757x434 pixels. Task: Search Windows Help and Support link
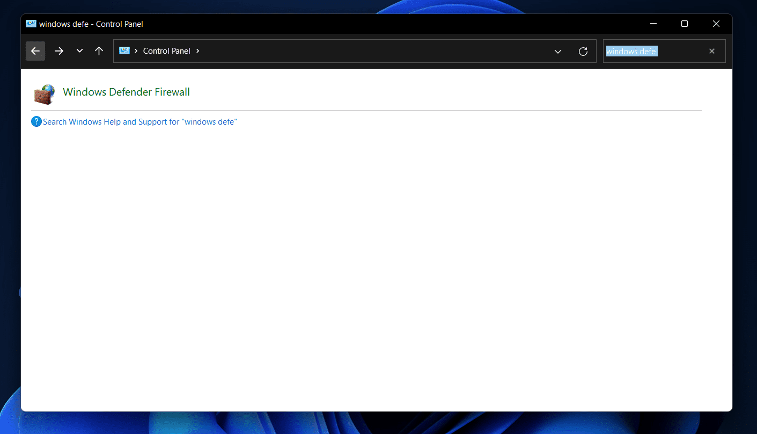(140, 122)
